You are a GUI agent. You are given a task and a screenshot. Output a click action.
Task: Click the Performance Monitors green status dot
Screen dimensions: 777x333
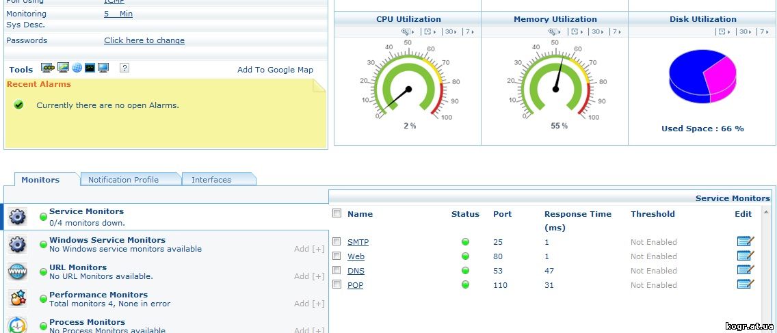43,299
